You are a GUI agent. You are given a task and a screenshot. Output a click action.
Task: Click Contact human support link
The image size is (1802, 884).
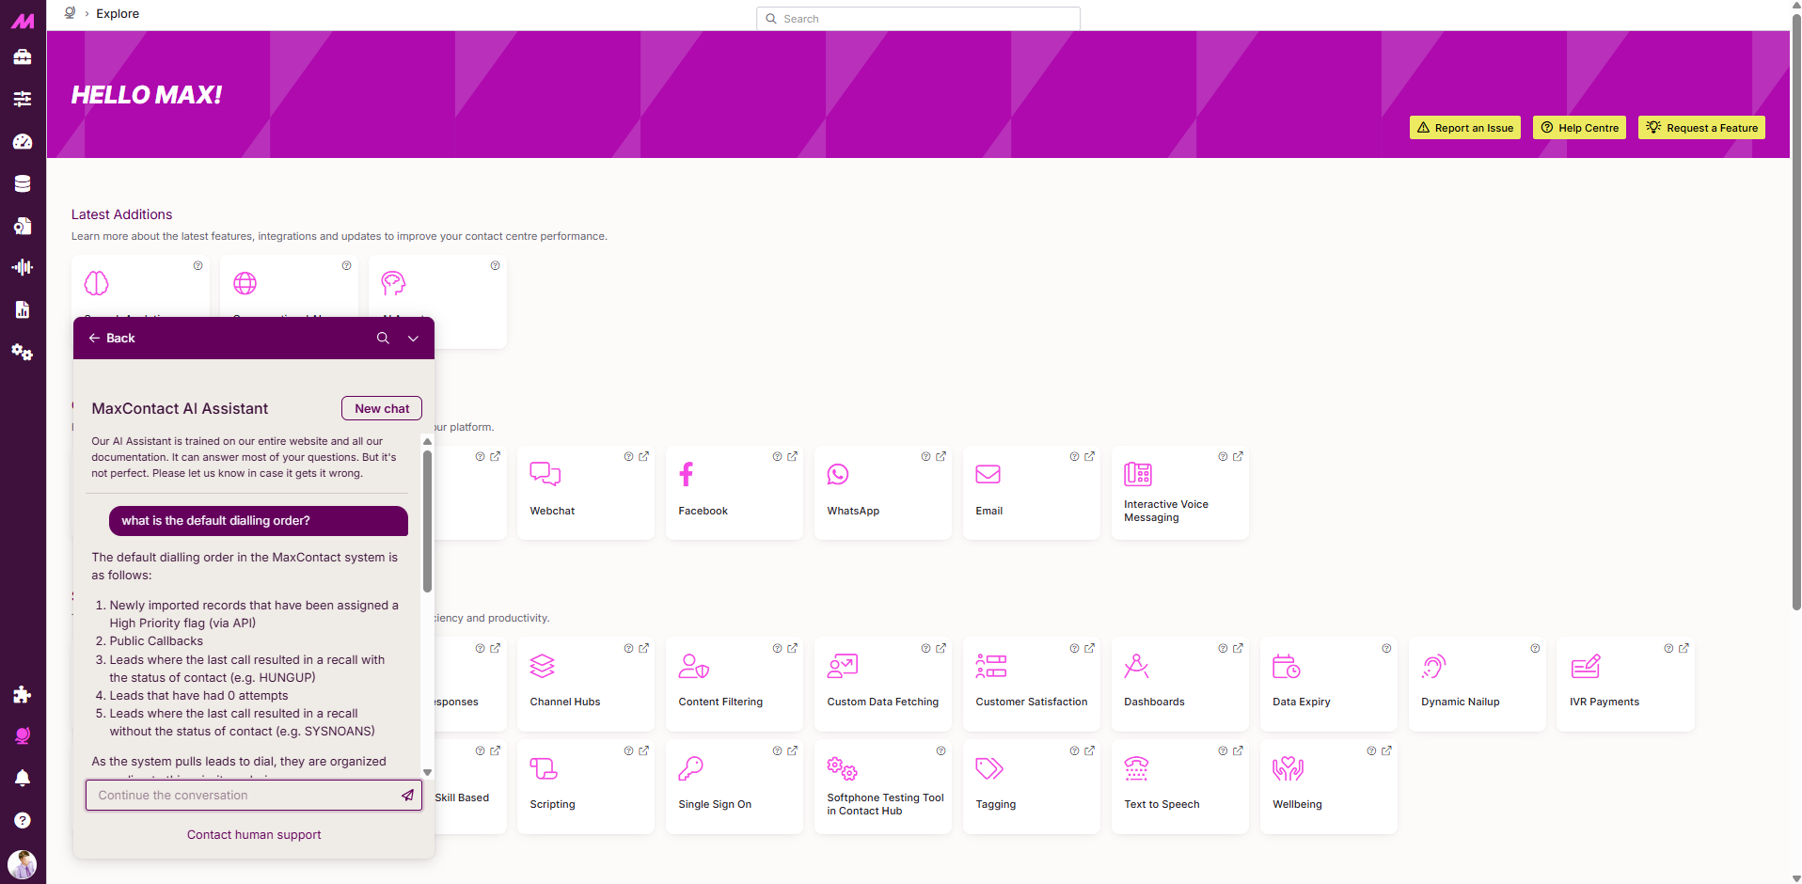254,834
